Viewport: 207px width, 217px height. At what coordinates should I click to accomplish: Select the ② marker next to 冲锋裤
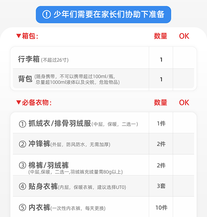(22, 144)
